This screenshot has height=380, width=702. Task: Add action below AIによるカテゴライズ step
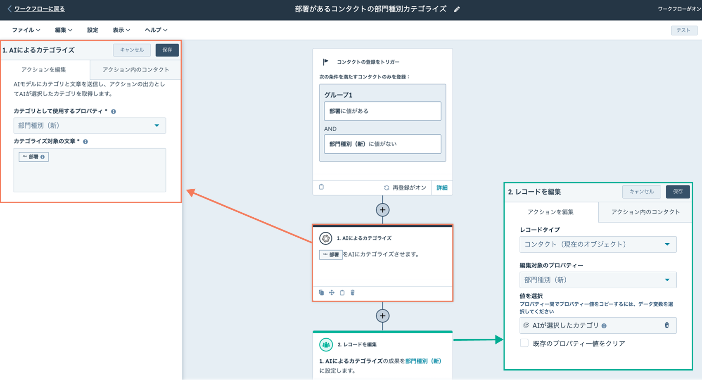pyautogui.click(x=382, y=316)
